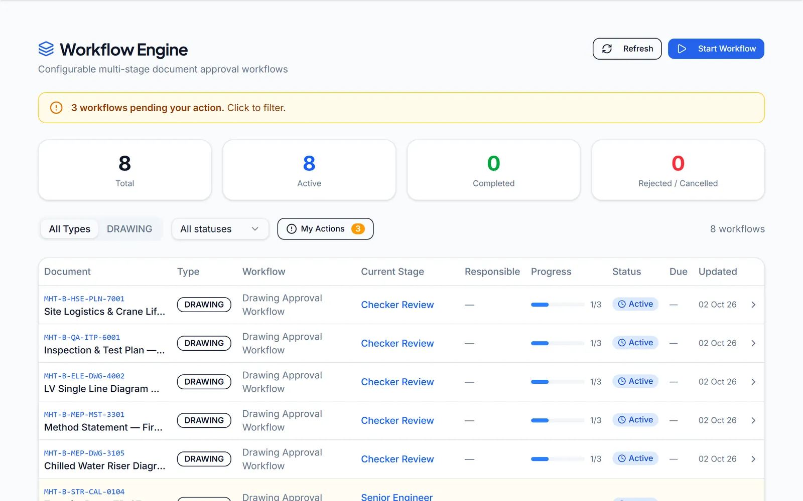803x501 pixels.
Task: Click progress bar for Chilled Water Riser row
Action: tap(558, 459)
